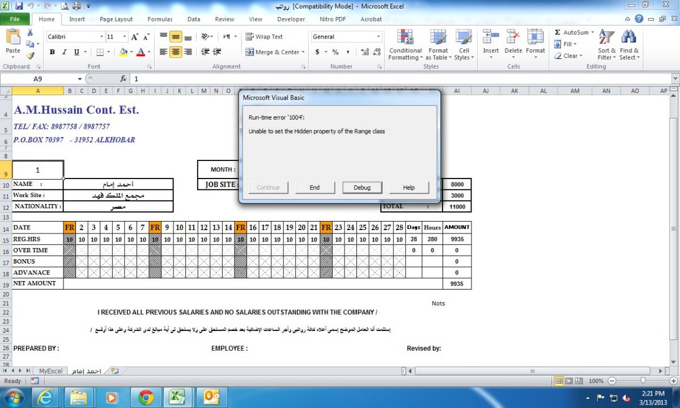
Task: Click the zoom in plus button
Action: coord(674,381)
